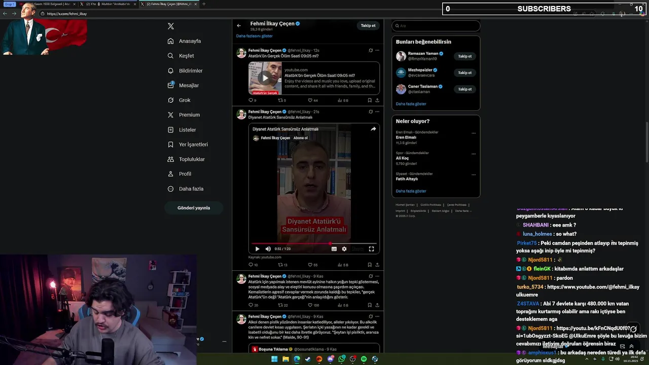Open Mesajlar in the left sidebar
This screenshot has height=365, width=649.
(x=183, y=85)
